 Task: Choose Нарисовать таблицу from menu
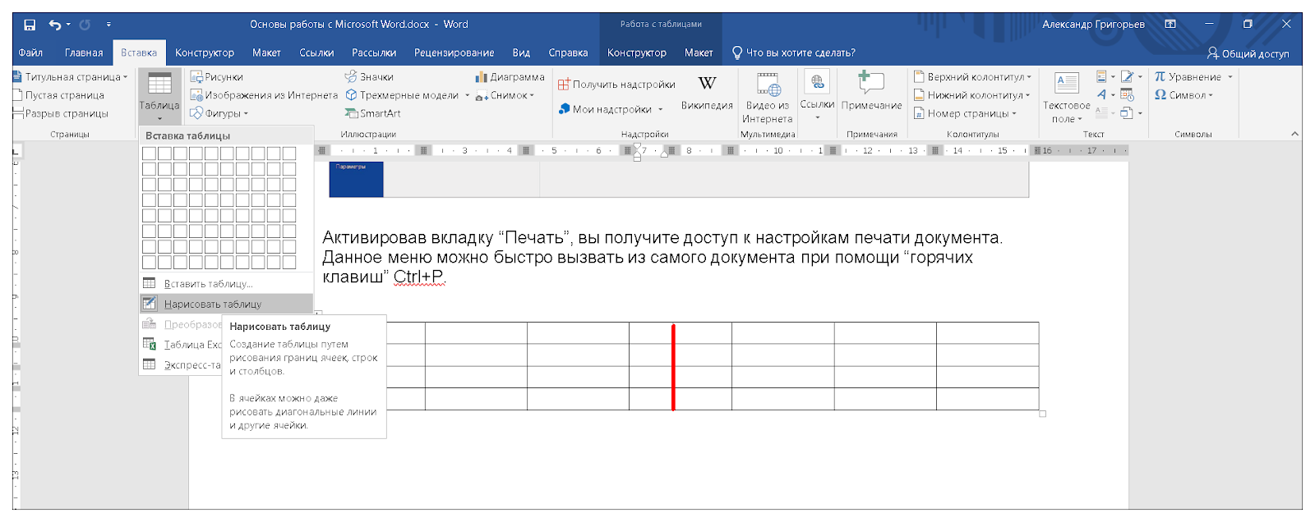click(x=212, y=304)
